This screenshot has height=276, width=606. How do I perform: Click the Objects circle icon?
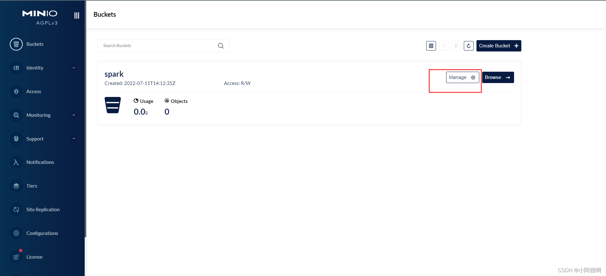[x=167, y=101]
